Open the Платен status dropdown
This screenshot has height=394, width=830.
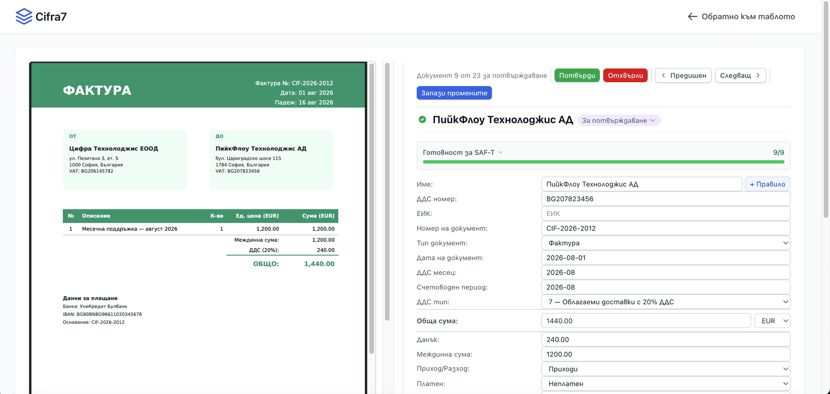coord(666,383)
